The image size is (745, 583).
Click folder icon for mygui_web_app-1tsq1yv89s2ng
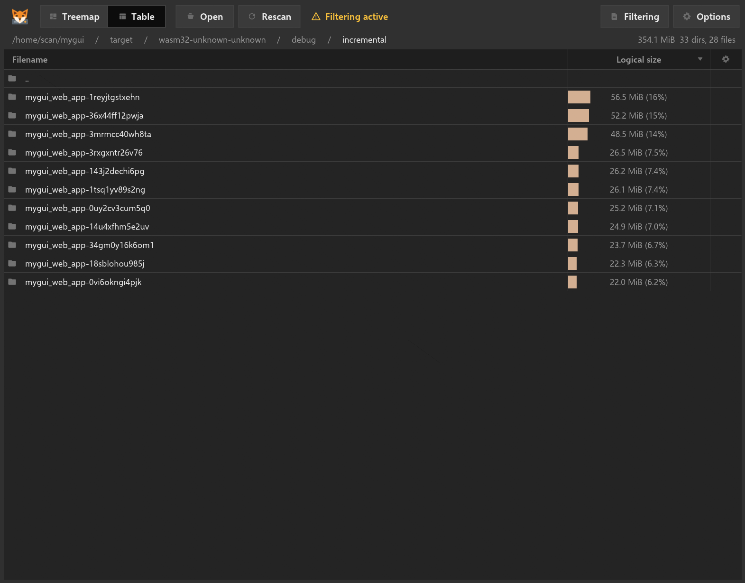(12, 189)
